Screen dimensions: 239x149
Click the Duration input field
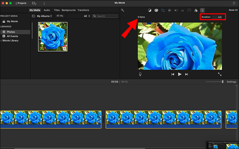[x=217, y=17]
